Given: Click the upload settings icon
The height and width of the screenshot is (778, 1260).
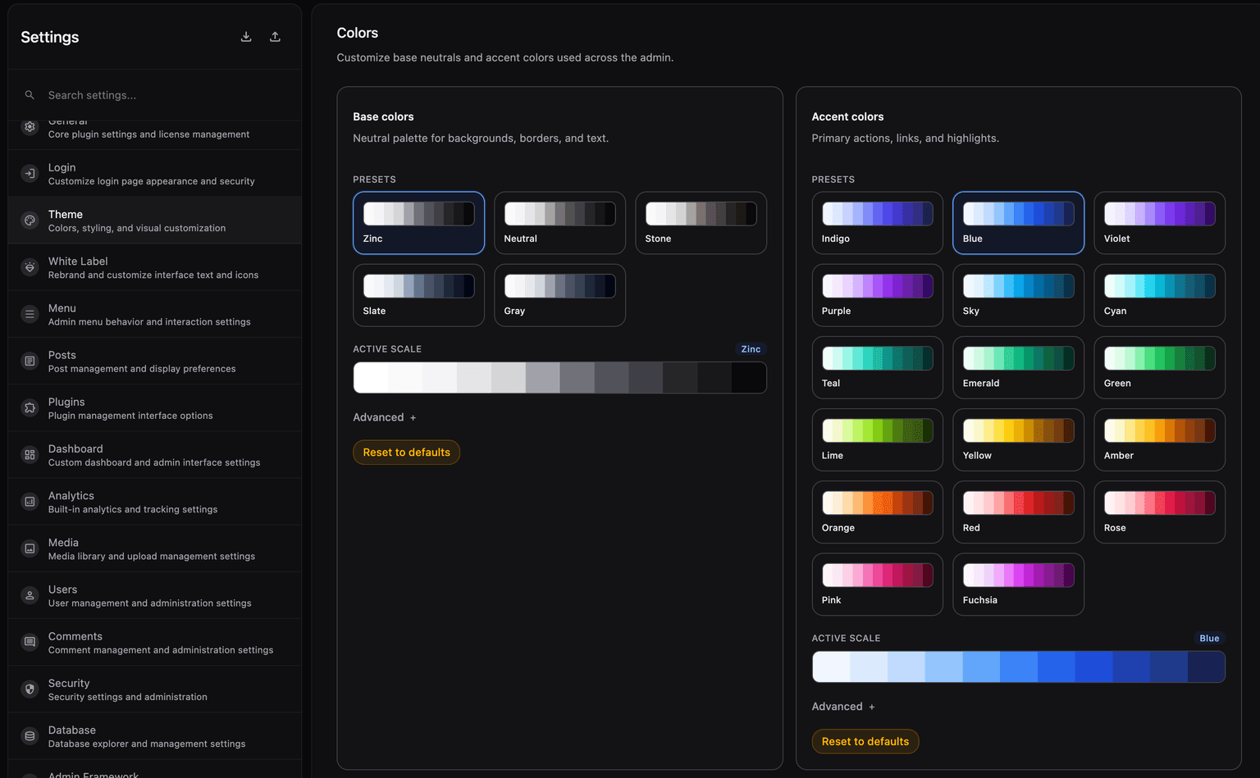Looking at the screenshot, I should tap(275, 37).
